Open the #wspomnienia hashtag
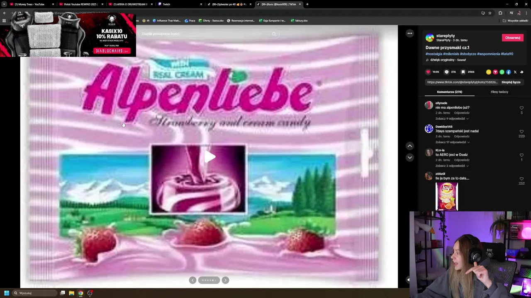 (488, 54)
